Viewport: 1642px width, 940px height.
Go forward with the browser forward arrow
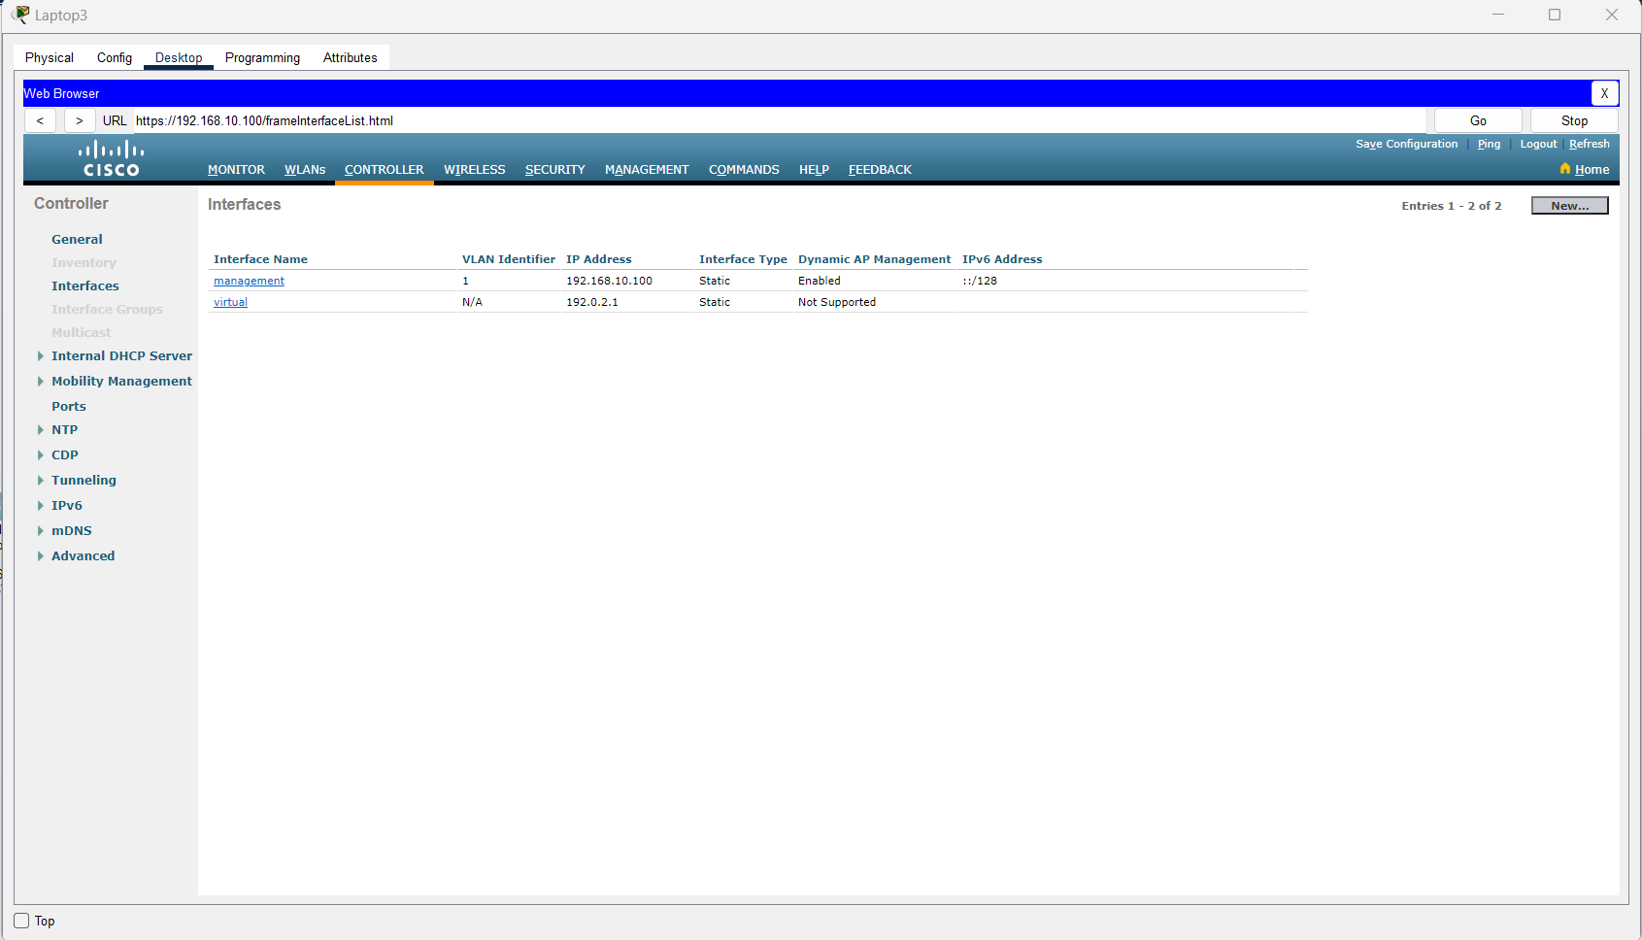pos(80,120)
